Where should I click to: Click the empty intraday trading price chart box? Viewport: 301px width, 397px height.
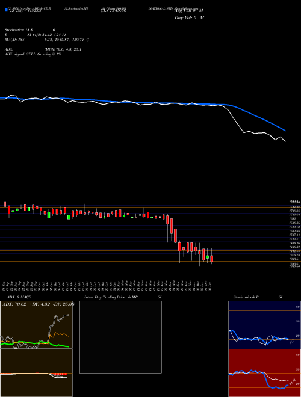click(120, 337)
